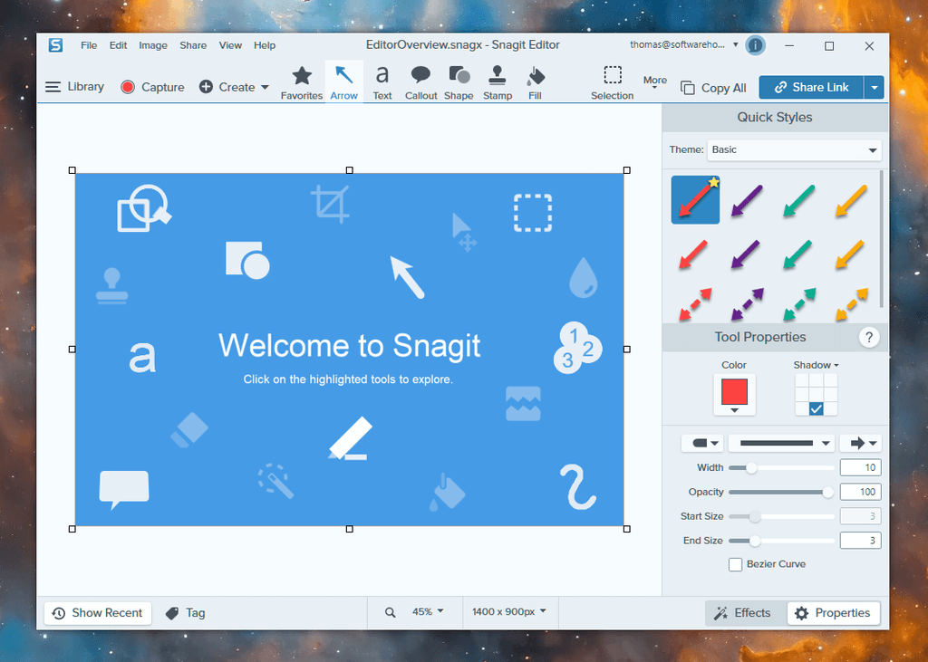The image size is (928, 662).
Task: Open the Help menu
Action: (x=265, y=45)
